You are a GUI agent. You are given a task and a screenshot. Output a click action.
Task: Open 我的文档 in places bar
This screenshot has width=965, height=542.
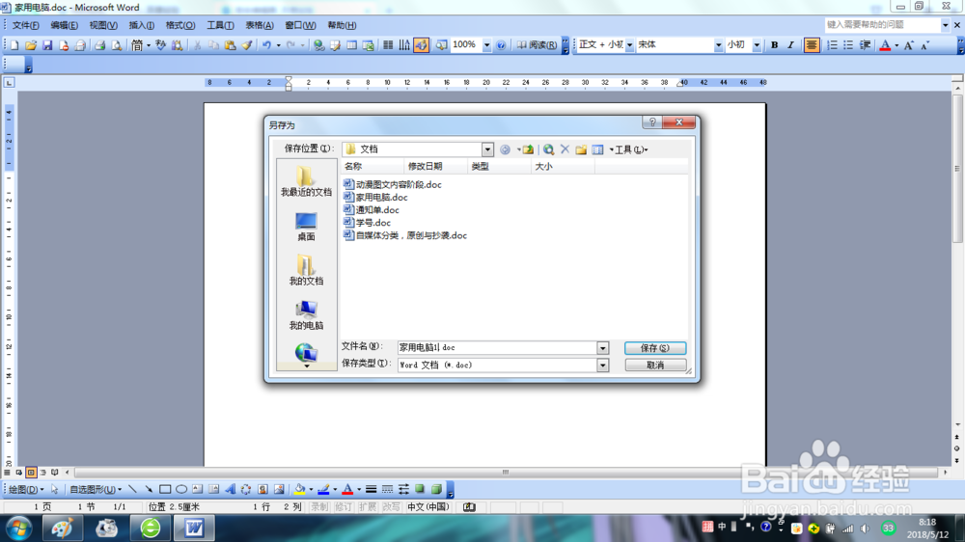click(x=306, y=271)
